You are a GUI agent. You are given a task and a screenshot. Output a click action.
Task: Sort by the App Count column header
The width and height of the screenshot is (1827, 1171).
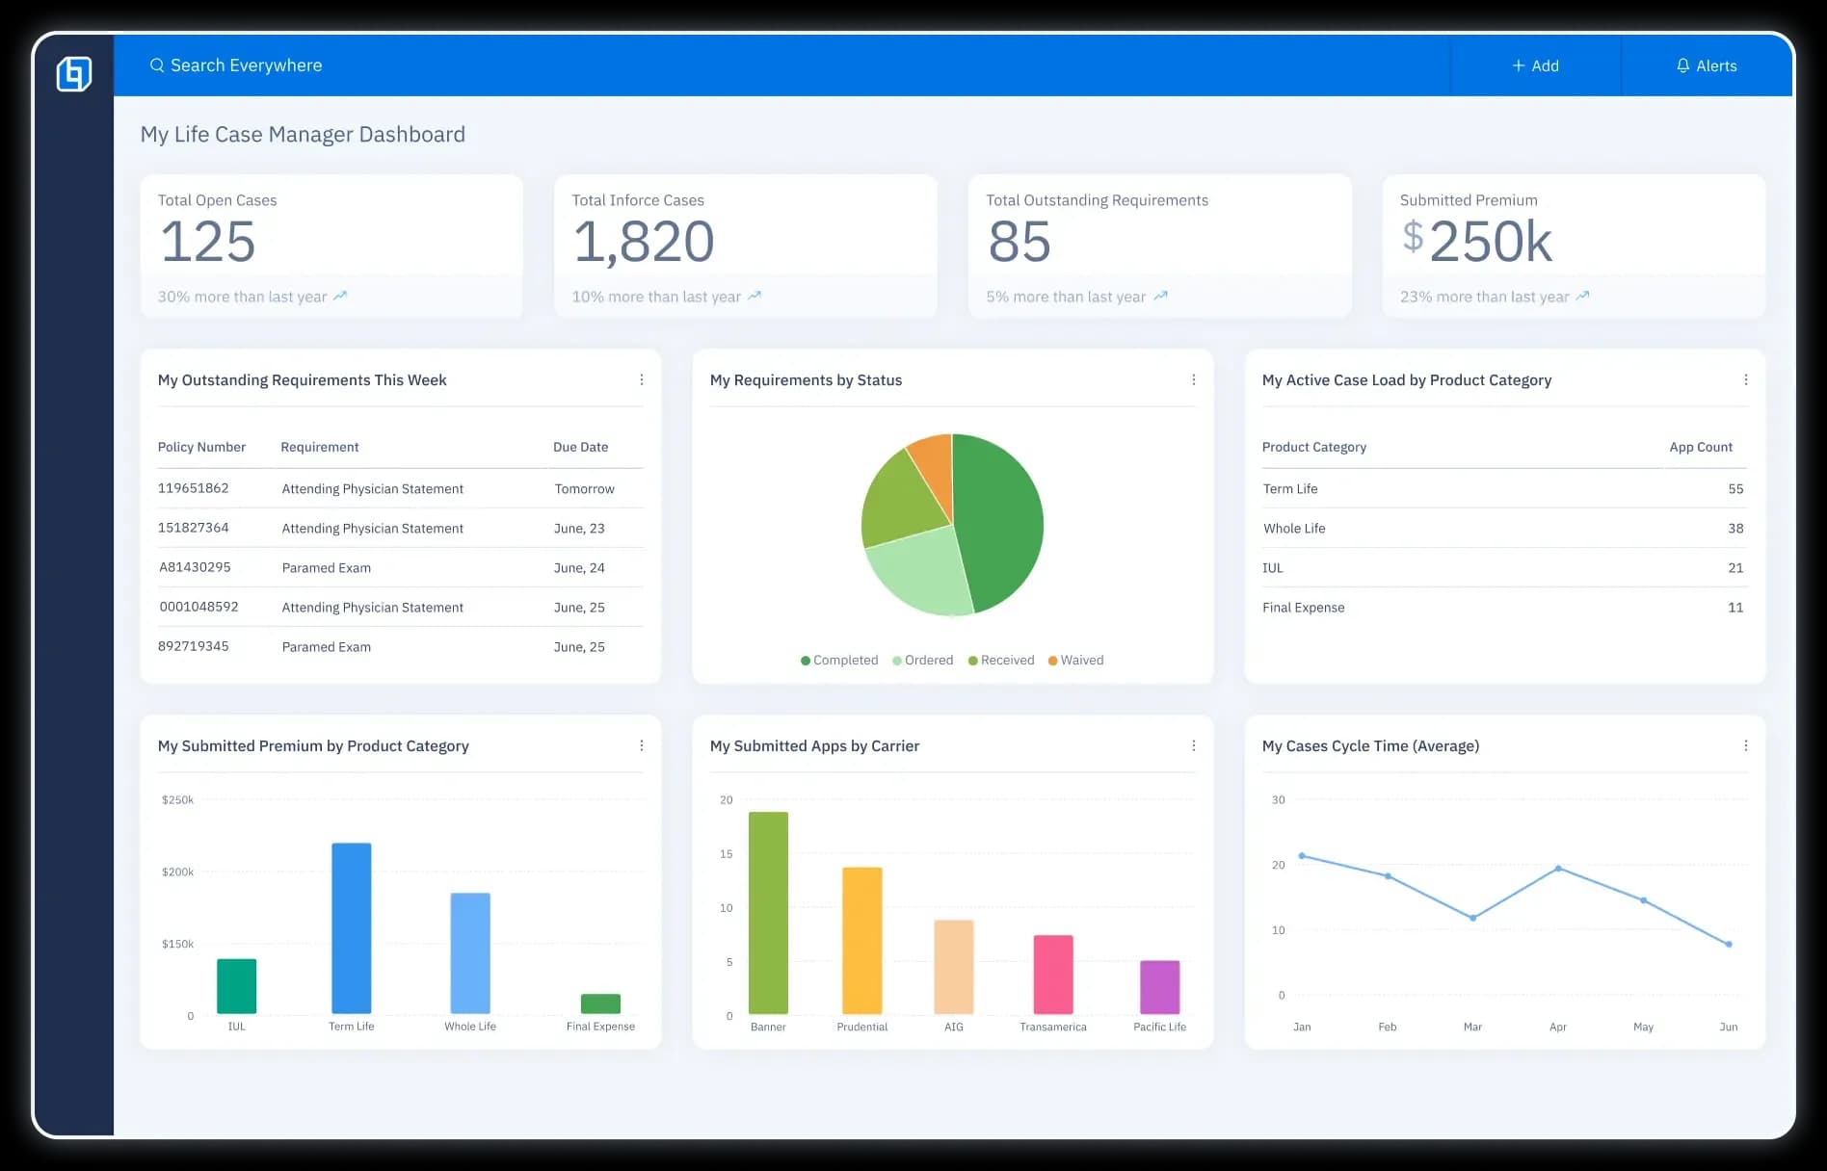[x=1700, y=448]
